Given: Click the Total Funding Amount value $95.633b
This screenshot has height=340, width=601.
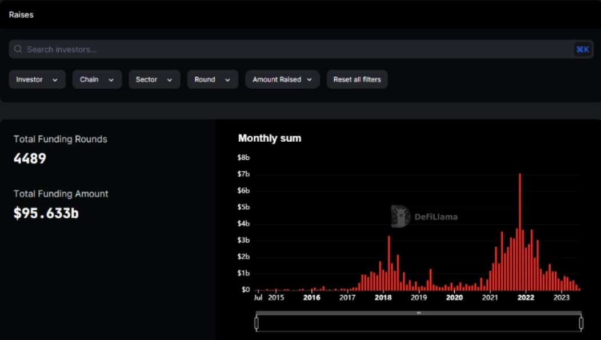Looking at the screenshot, I should (46, 212).
